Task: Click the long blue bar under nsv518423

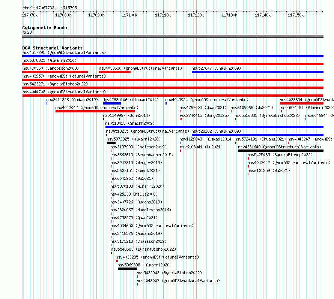Action: [215, 127]
